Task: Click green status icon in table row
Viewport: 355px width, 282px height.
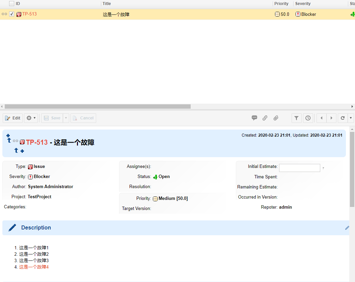Action: click(353, 14)
